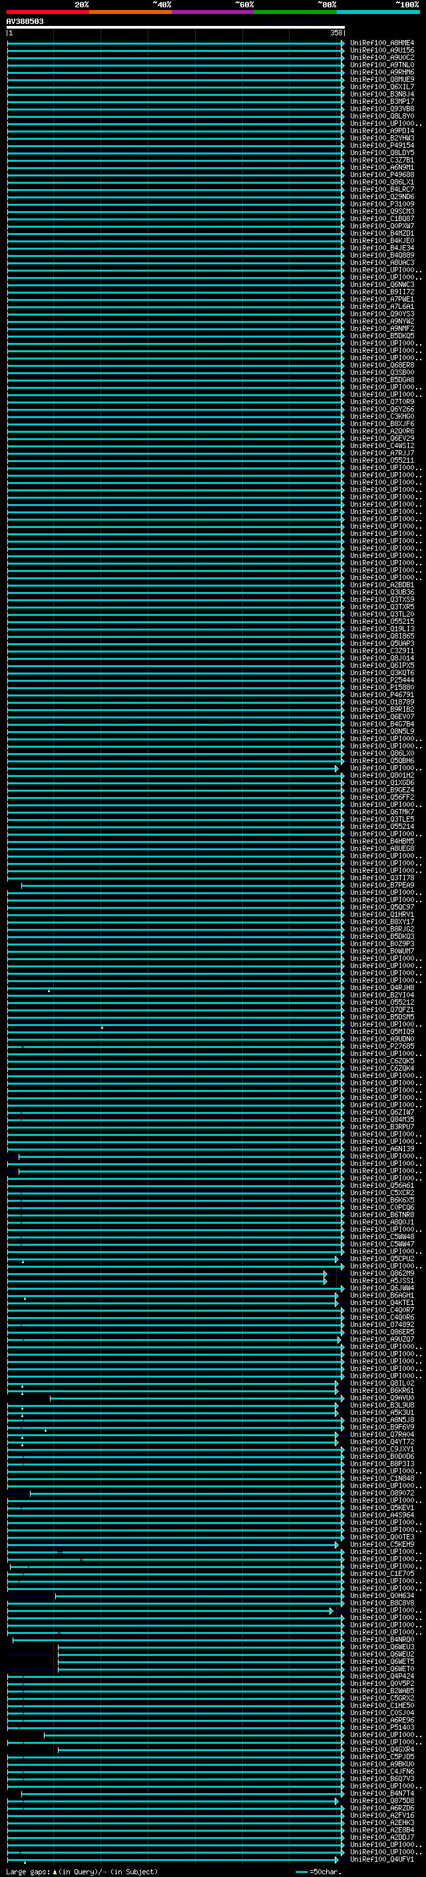Select alignment label UniRef100_Q8J014

tap(382, 658)
